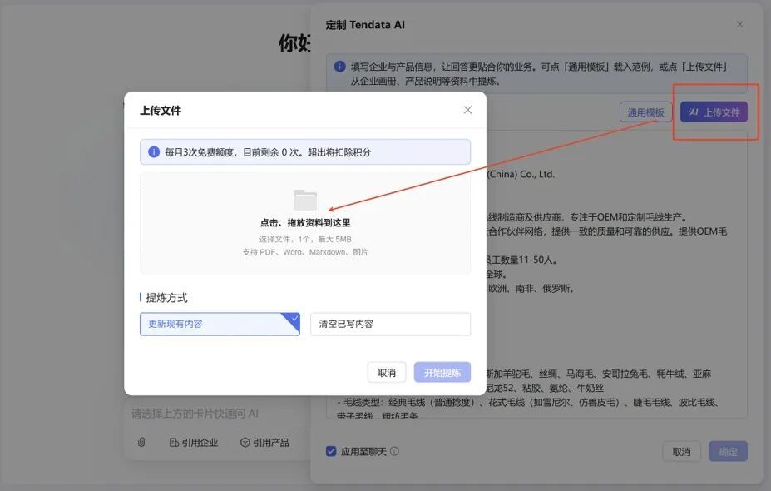
Task: Click 引用产品 in the chat toolbar
Action: click(x=264, y=442)
